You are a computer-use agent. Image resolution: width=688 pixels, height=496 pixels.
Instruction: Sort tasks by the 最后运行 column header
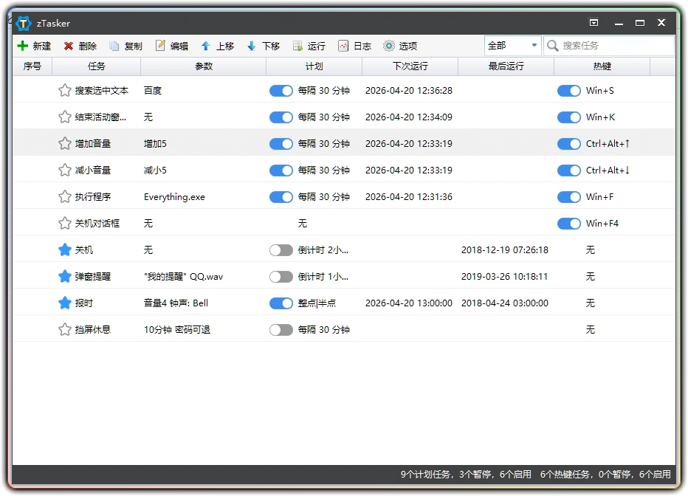coord(505,66)
